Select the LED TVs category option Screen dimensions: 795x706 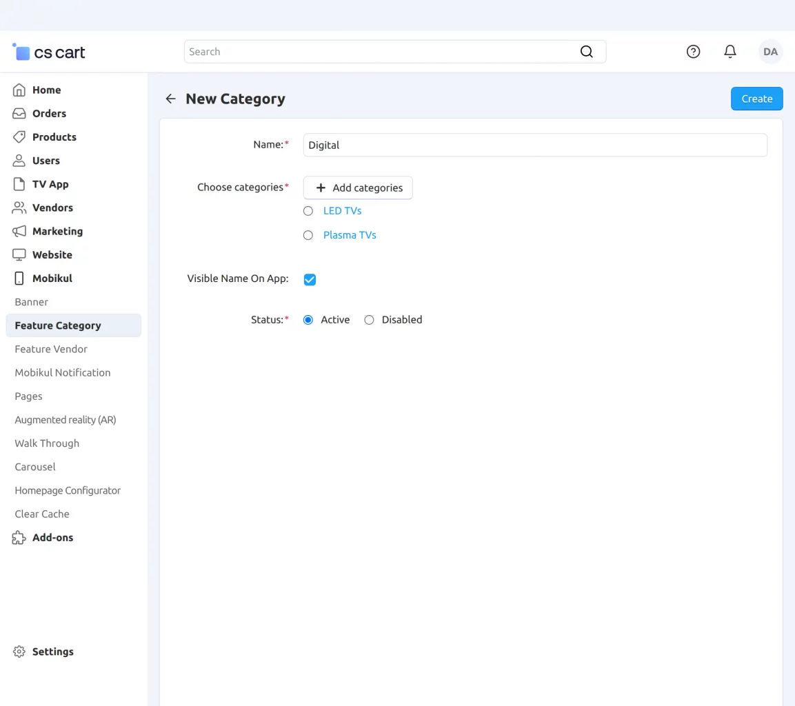click(308, 210)
